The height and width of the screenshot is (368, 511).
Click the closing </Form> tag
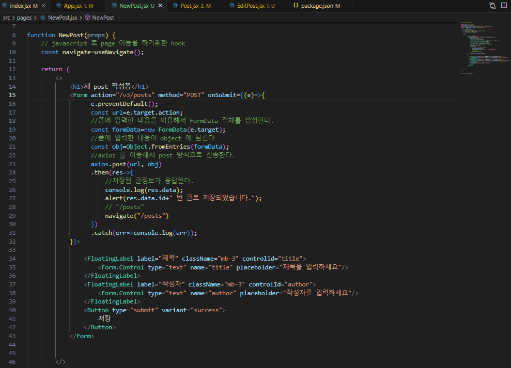(82, 336)
